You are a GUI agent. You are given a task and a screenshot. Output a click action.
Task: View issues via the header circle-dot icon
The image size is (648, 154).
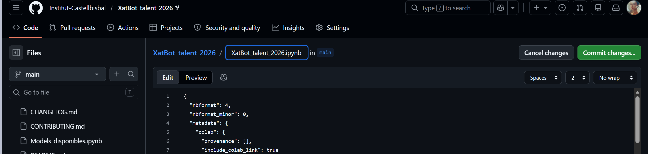pyautogui.click(x=562, y=8)
